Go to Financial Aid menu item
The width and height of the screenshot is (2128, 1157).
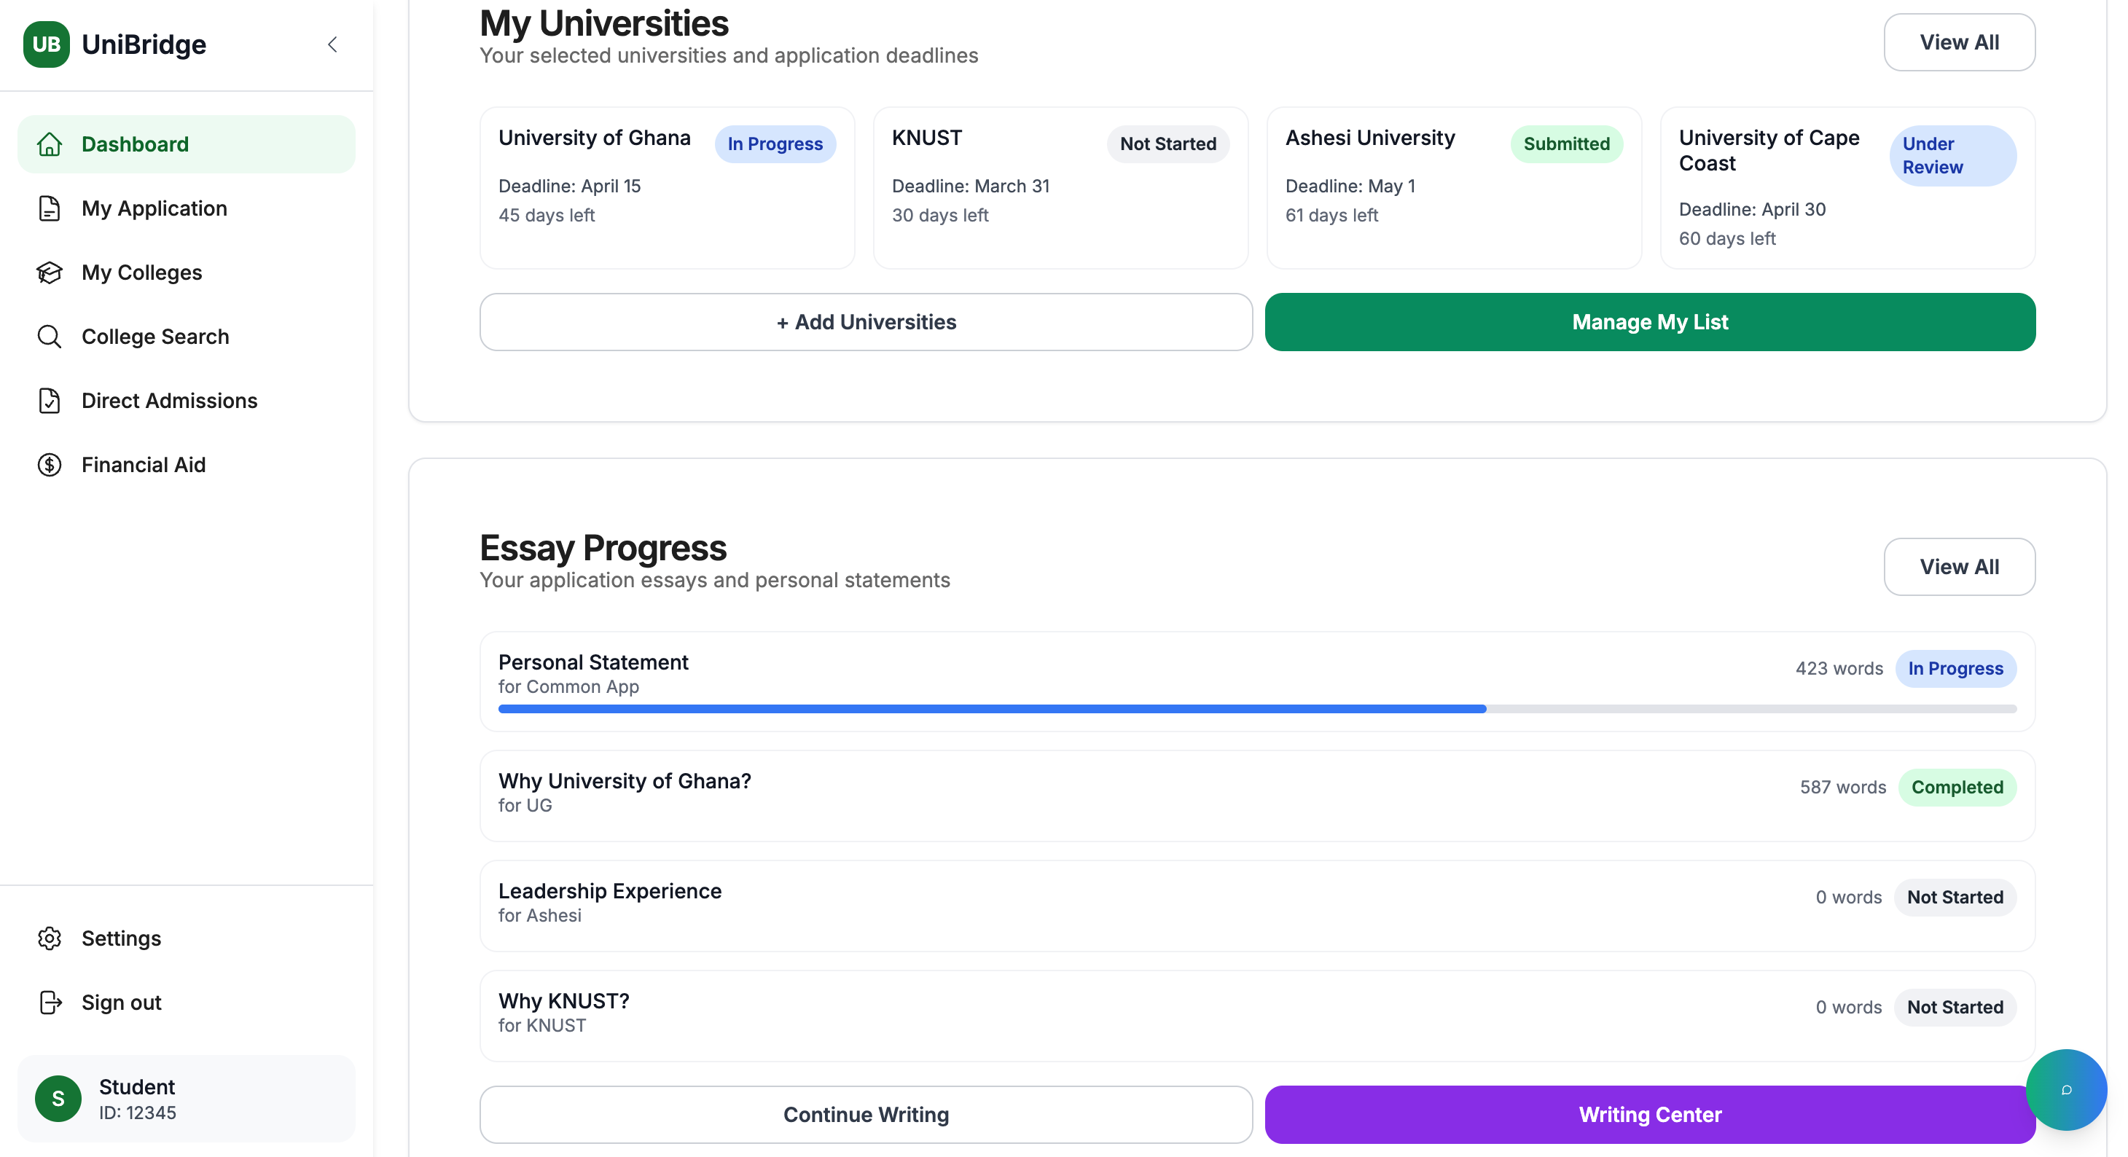[144, 465]
